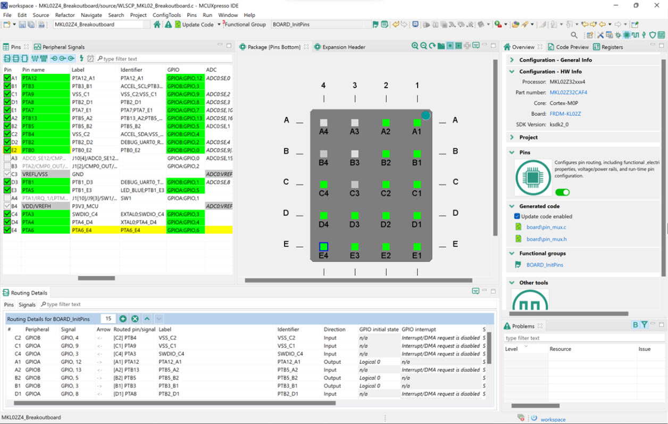Remove the selected routing row with X icon
Image resolution: width=668 pixels, height=424 pixels.
pos(135,319)
